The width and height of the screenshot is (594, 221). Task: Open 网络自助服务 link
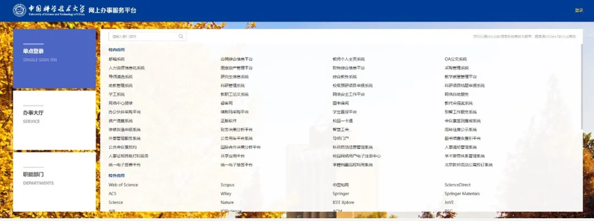coord(457,94)
